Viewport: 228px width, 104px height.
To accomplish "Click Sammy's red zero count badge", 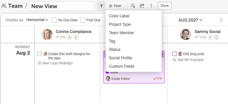I will [217, 37].
